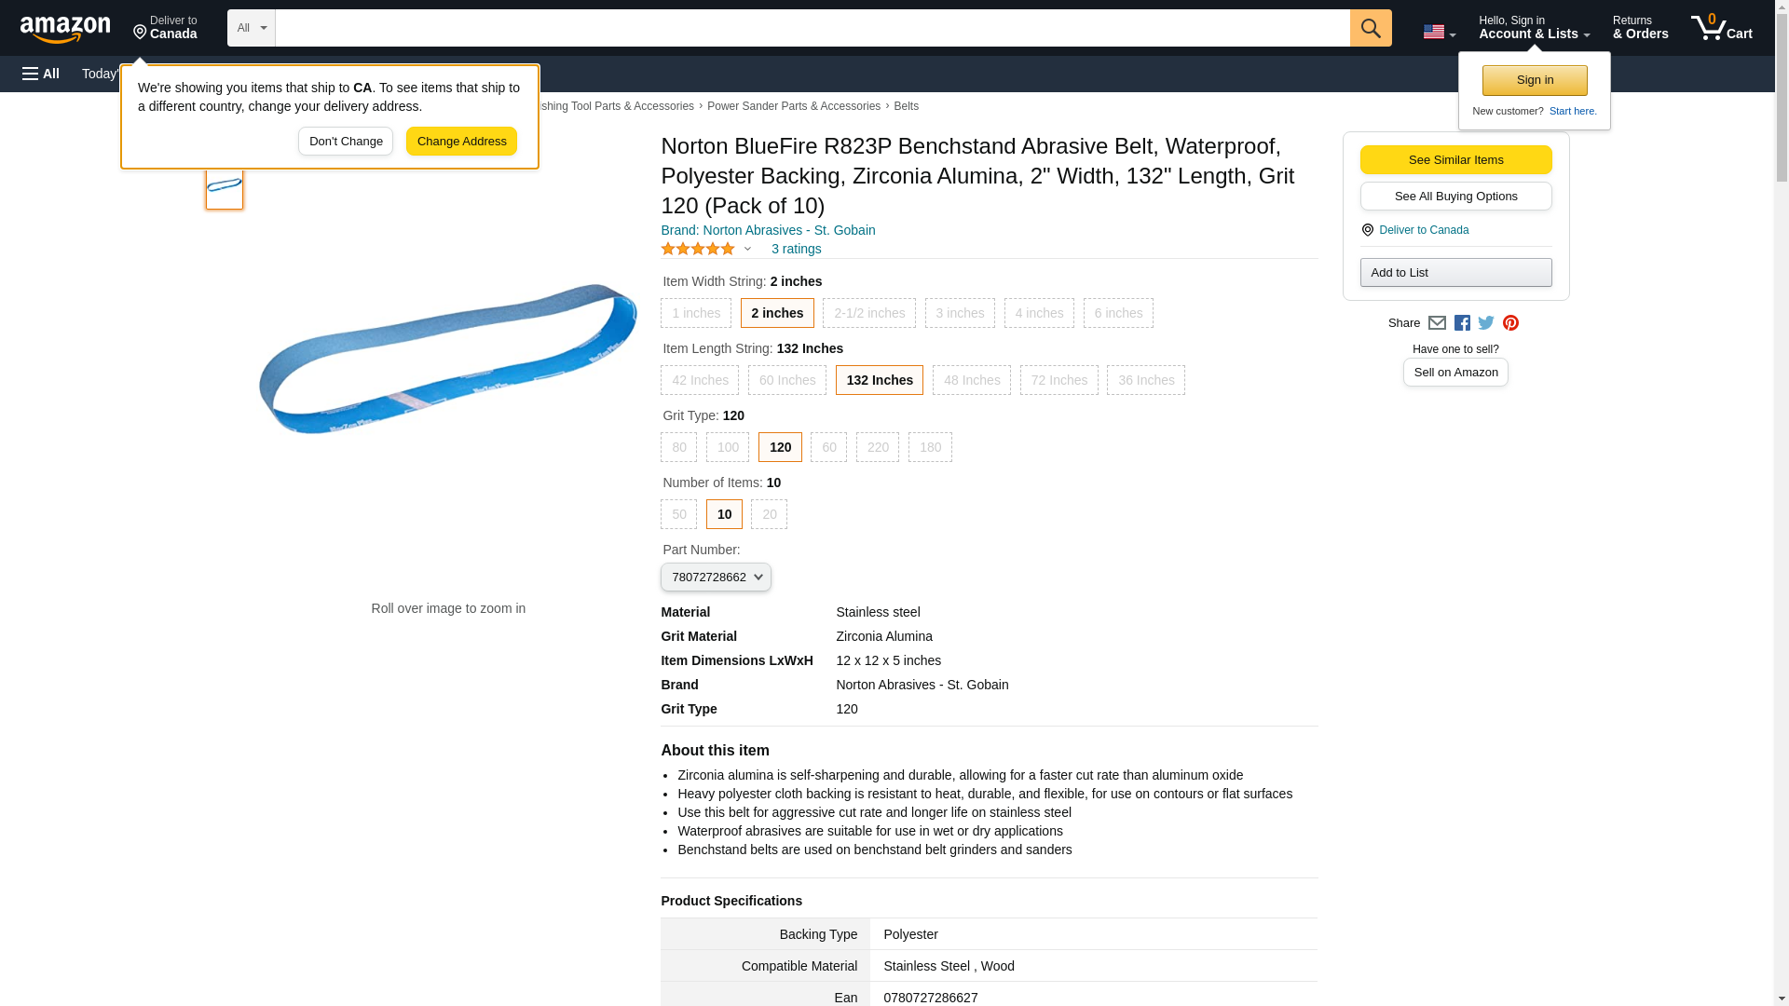This screenshot has width=1789, height=1006.
Task: Select 6 inches width option
Action: (x=1118, y=313)
